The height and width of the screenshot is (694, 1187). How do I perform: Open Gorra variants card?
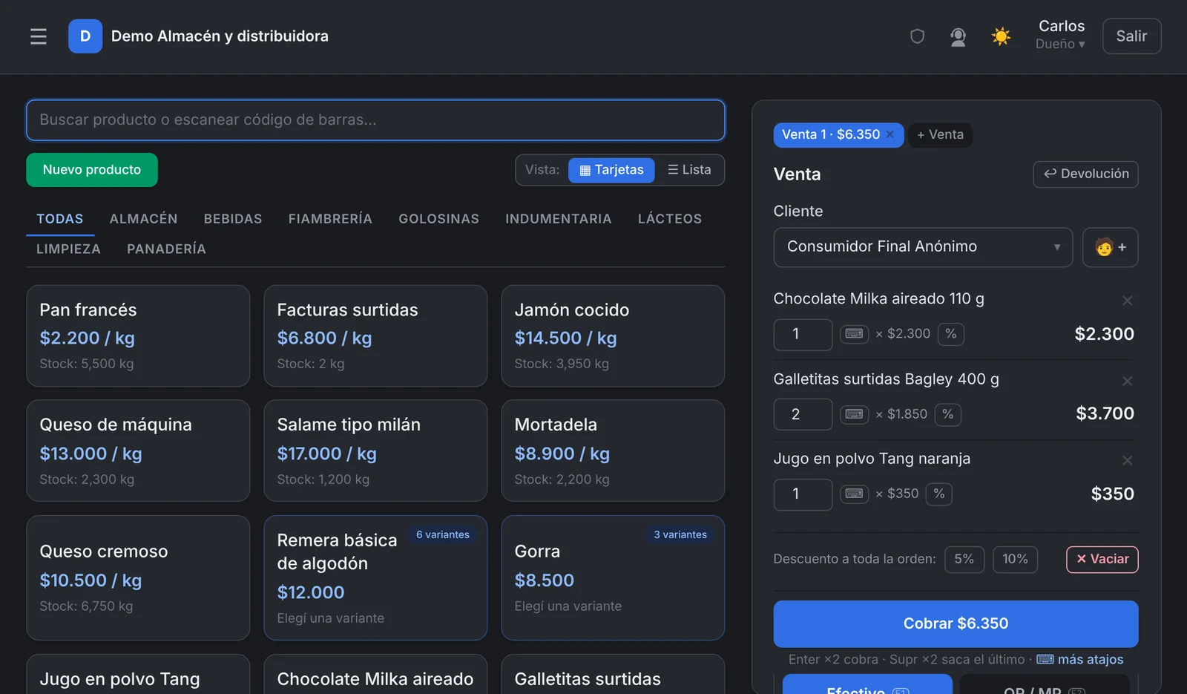pyautogui.click(x=613, y=577)
